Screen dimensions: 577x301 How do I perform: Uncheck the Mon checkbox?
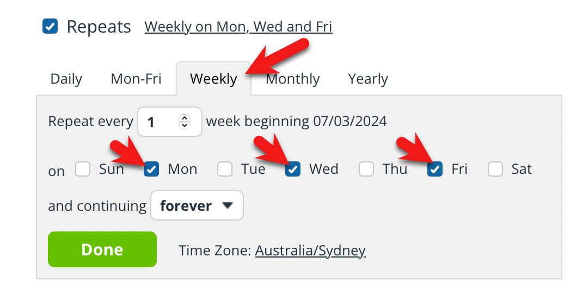[x=151, y=169]
